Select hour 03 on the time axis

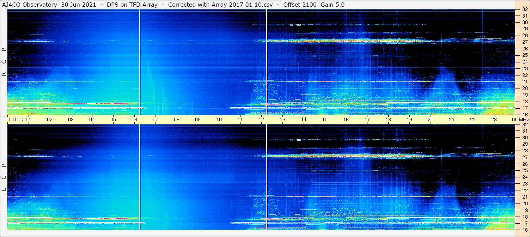pos(71,120)
